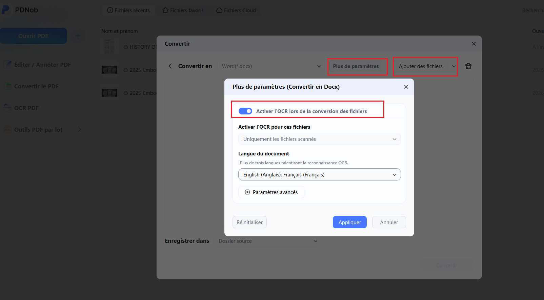Click the greyed Convertir button
544x300 pixels.
tap(446, 265)
